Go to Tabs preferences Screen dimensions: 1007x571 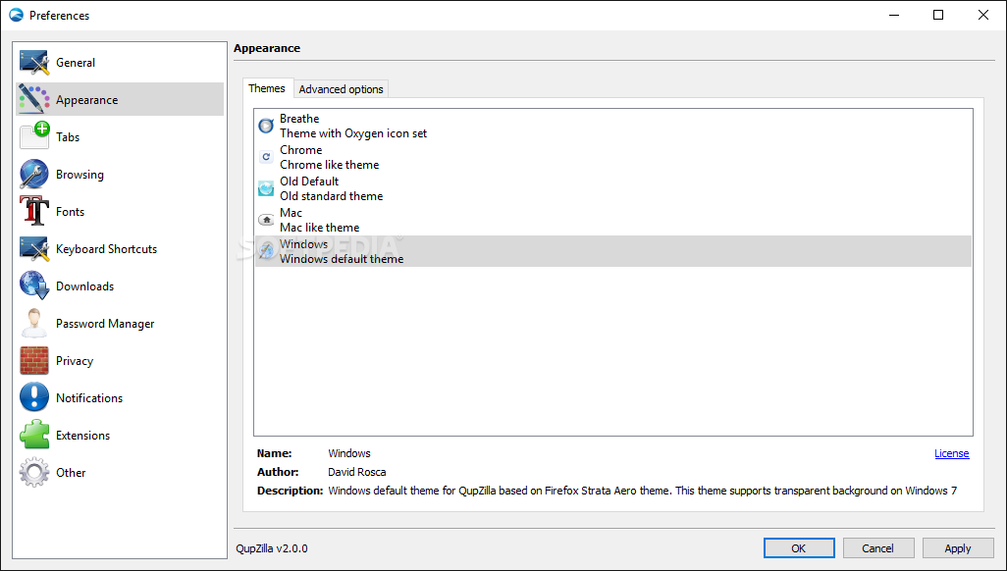[120, 136]
